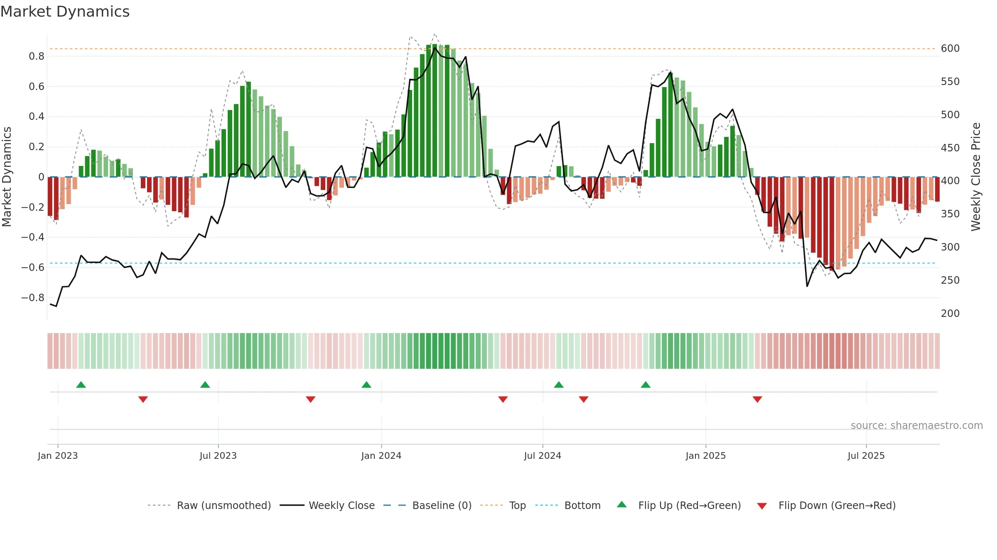Click the Jul 2023 x-axis label
Viewport: 997px width, 560px height.
218,456
